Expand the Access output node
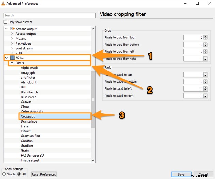The image size is (215, 179). [12, 34]
